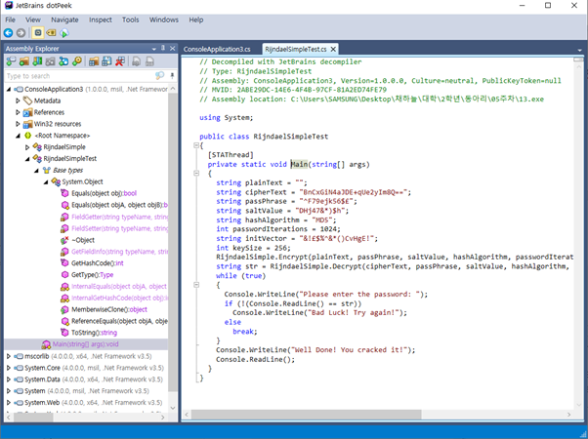588x439 pixels.
Task: Start the symbol server cloud icon
Action: [x=64, y=33]
